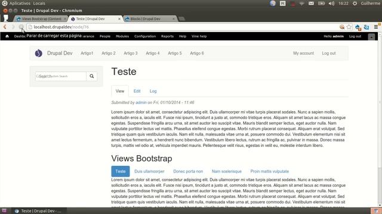This screenshot has height=214, width=382.
Task: Click the admin author link
Action: (x=141, y=103)
